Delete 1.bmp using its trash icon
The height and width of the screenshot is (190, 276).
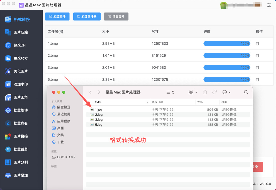(x=257, y=43)
